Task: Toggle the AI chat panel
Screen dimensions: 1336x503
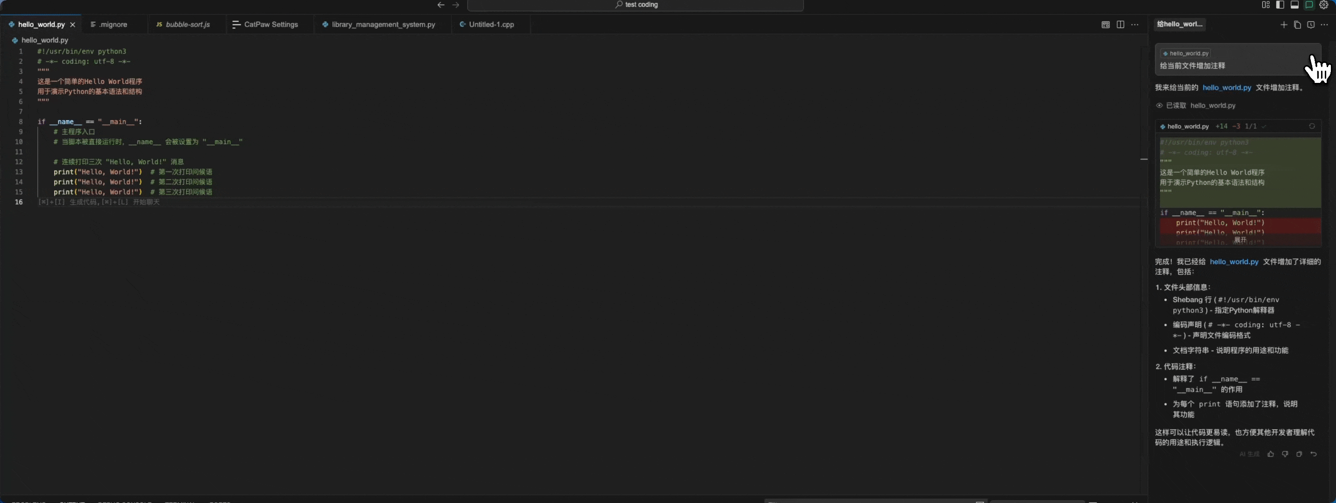Action: tap(1309, 5)
